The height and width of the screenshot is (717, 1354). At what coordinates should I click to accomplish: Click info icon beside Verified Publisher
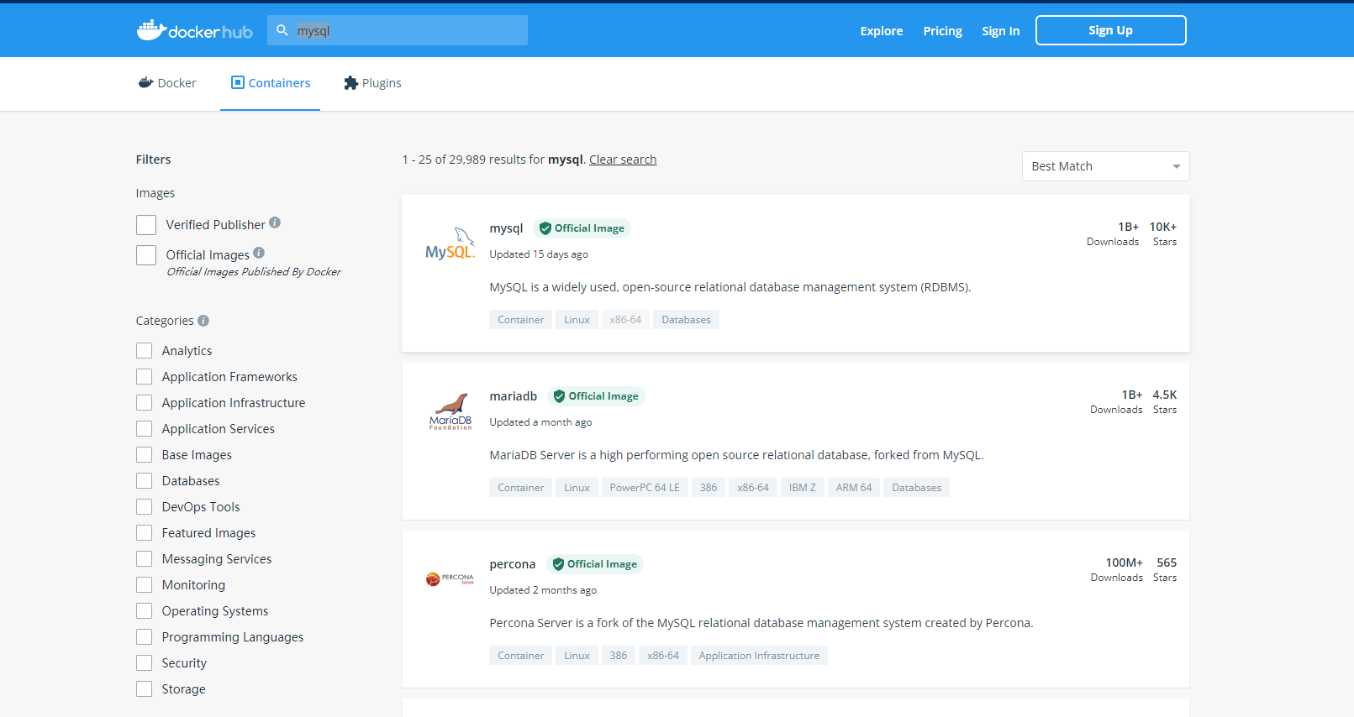(x=275, y=223)
